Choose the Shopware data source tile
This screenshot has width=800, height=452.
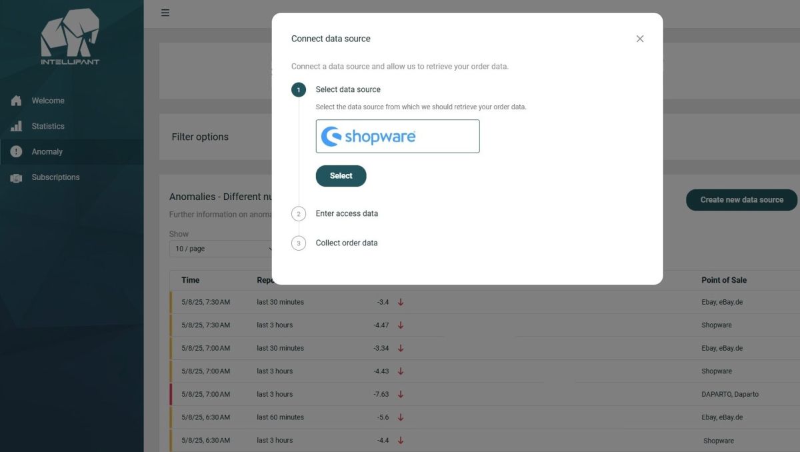[x=397, y=137]
